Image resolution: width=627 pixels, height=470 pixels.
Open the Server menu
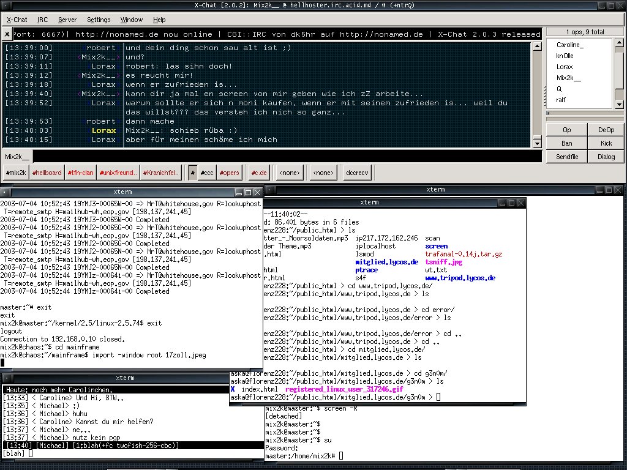[67, 20]
